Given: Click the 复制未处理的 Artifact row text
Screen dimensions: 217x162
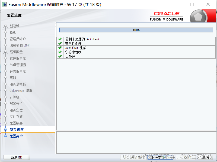Looking at the screenshot, I should coord(82,39).
